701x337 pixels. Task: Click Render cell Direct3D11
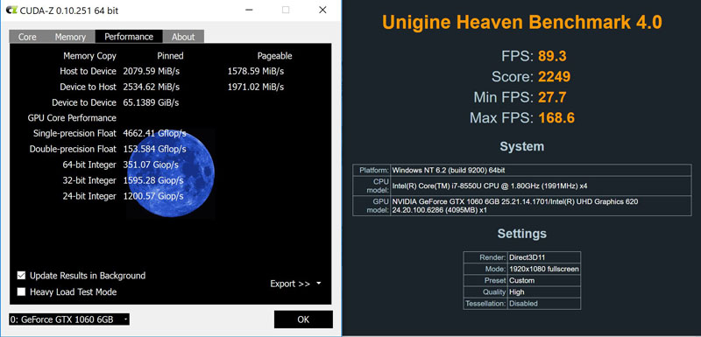click(x=544, y=257)
